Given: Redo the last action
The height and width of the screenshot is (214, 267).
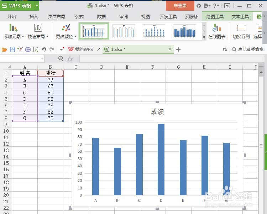Looking at the screenshot, I should (52, 49).
